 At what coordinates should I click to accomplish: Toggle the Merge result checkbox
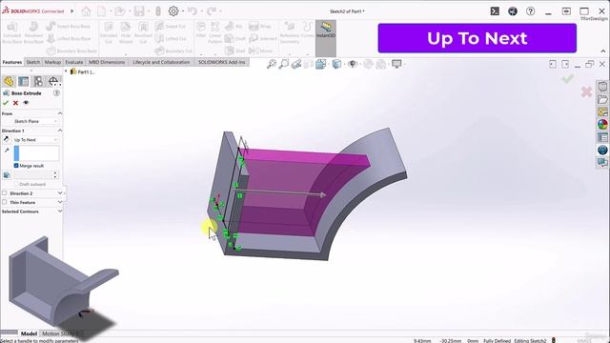pos(16,166)
